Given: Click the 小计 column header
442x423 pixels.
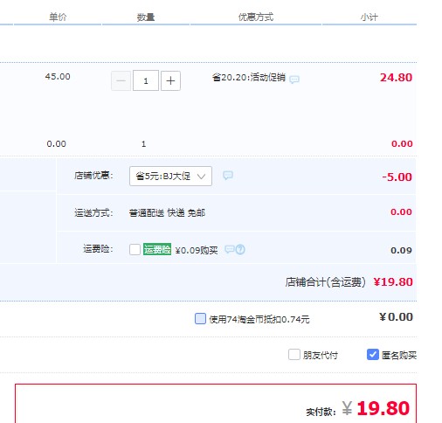Looking at the screenshot, I should [369, 17].
